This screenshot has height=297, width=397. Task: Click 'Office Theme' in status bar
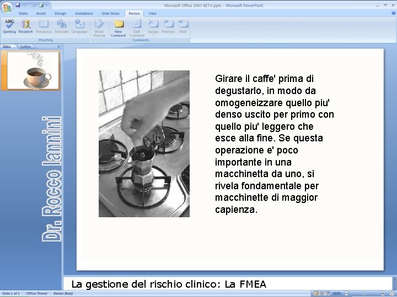[37, 294]
